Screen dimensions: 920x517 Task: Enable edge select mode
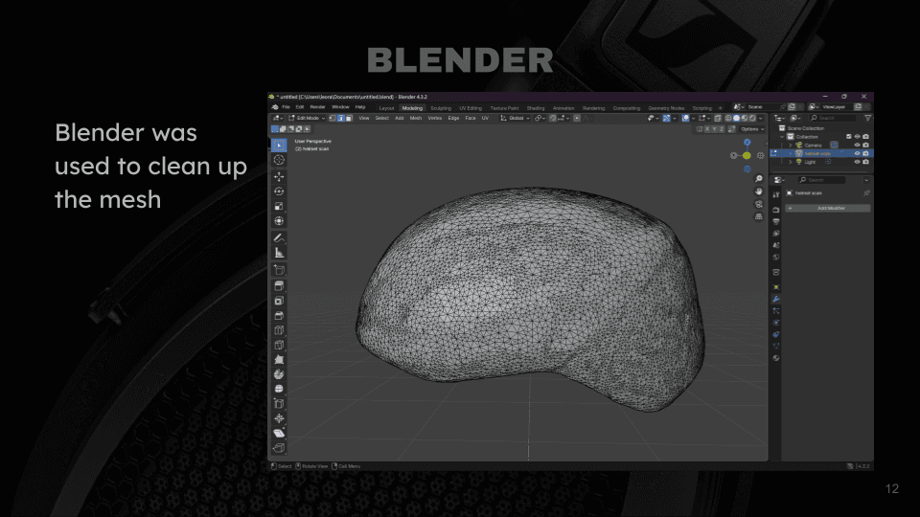(x=341, y=118)
